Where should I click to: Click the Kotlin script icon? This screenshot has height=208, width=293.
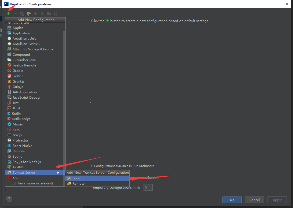coord(9,119)
